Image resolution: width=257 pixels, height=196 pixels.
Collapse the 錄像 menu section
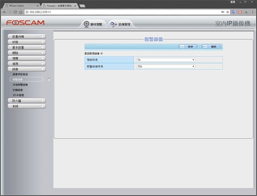27,69
